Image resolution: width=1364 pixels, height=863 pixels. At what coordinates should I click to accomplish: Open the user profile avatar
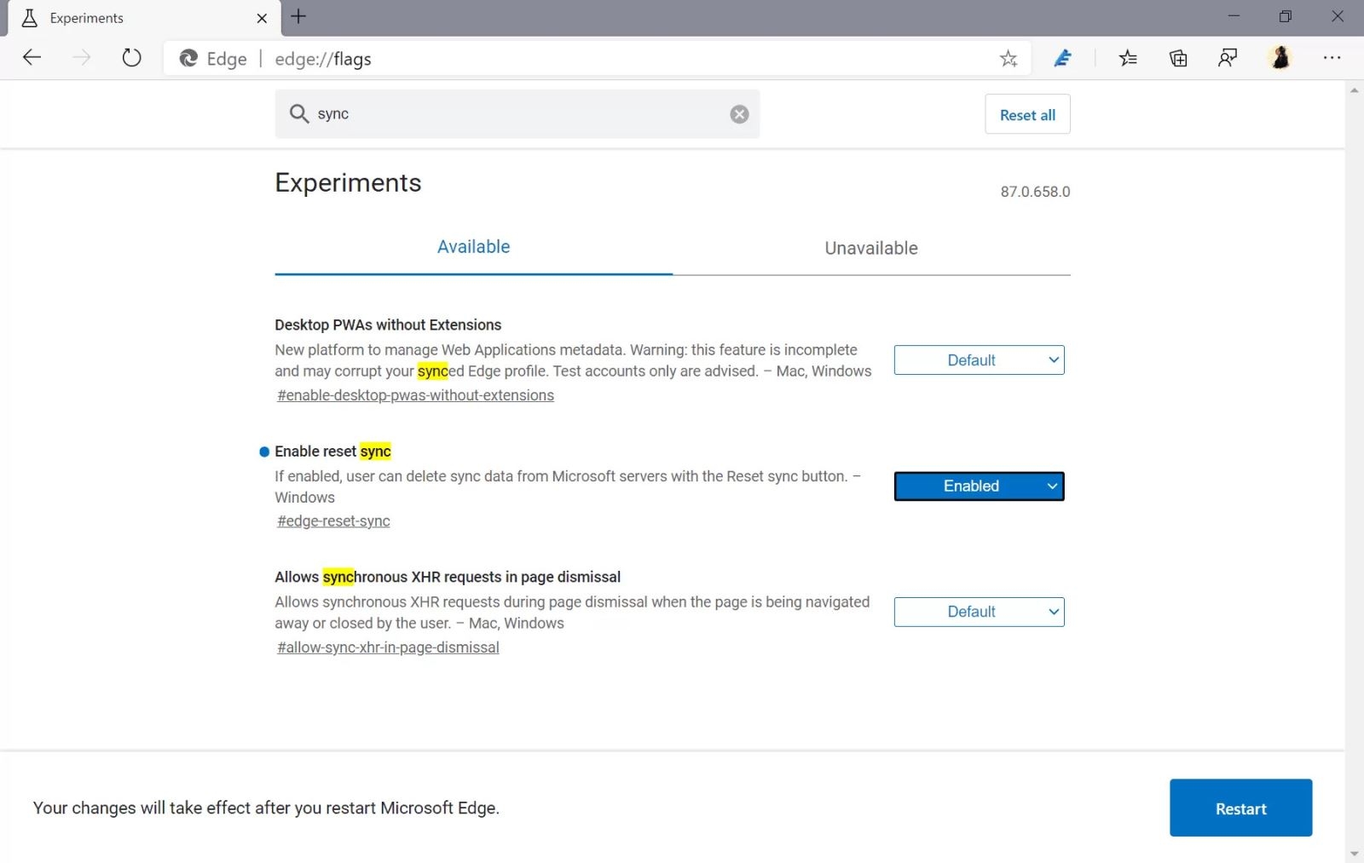(x=1280, y=58)
